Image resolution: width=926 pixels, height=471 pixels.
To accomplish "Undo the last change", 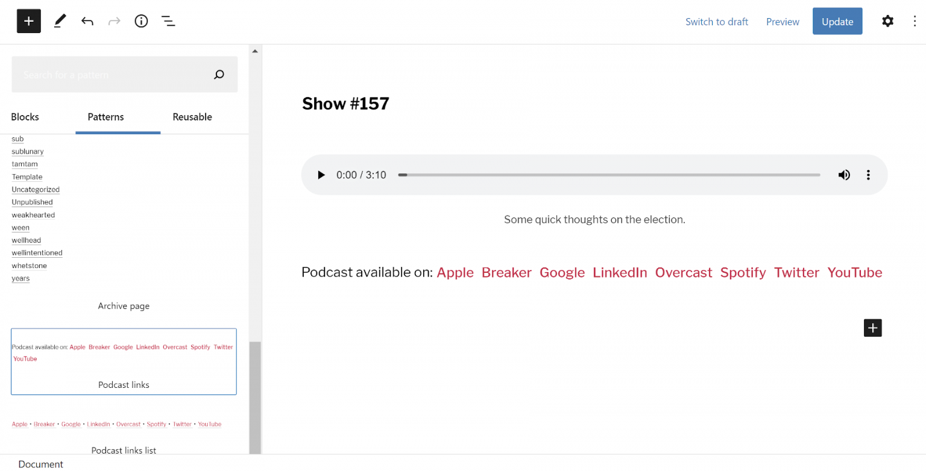I will click(x=87, y=21).
